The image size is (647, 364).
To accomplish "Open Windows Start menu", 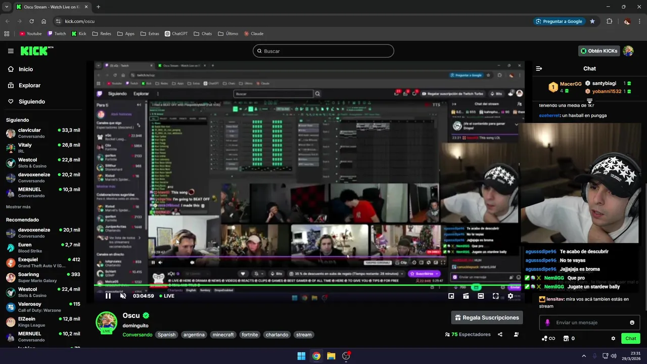I will (301, 356).
